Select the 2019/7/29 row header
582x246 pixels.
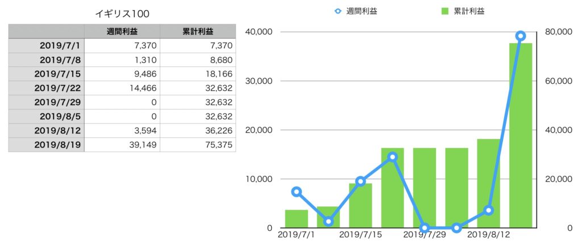pos(47,102)
